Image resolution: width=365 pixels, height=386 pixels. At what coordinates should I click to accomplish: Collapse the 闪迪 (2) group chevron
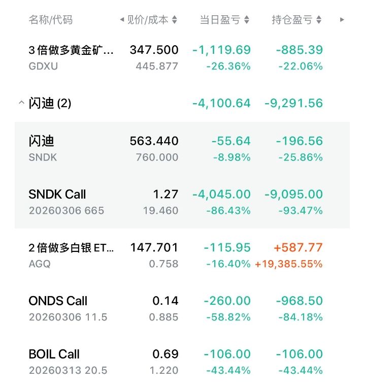21,103
